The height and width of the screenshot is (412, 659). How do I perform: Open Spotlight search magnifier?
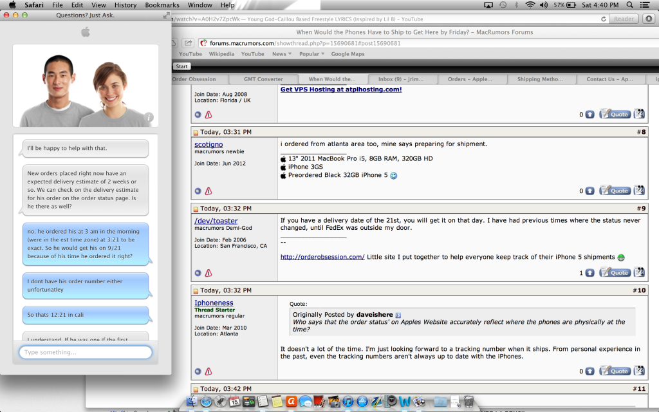tap(629, 5)
